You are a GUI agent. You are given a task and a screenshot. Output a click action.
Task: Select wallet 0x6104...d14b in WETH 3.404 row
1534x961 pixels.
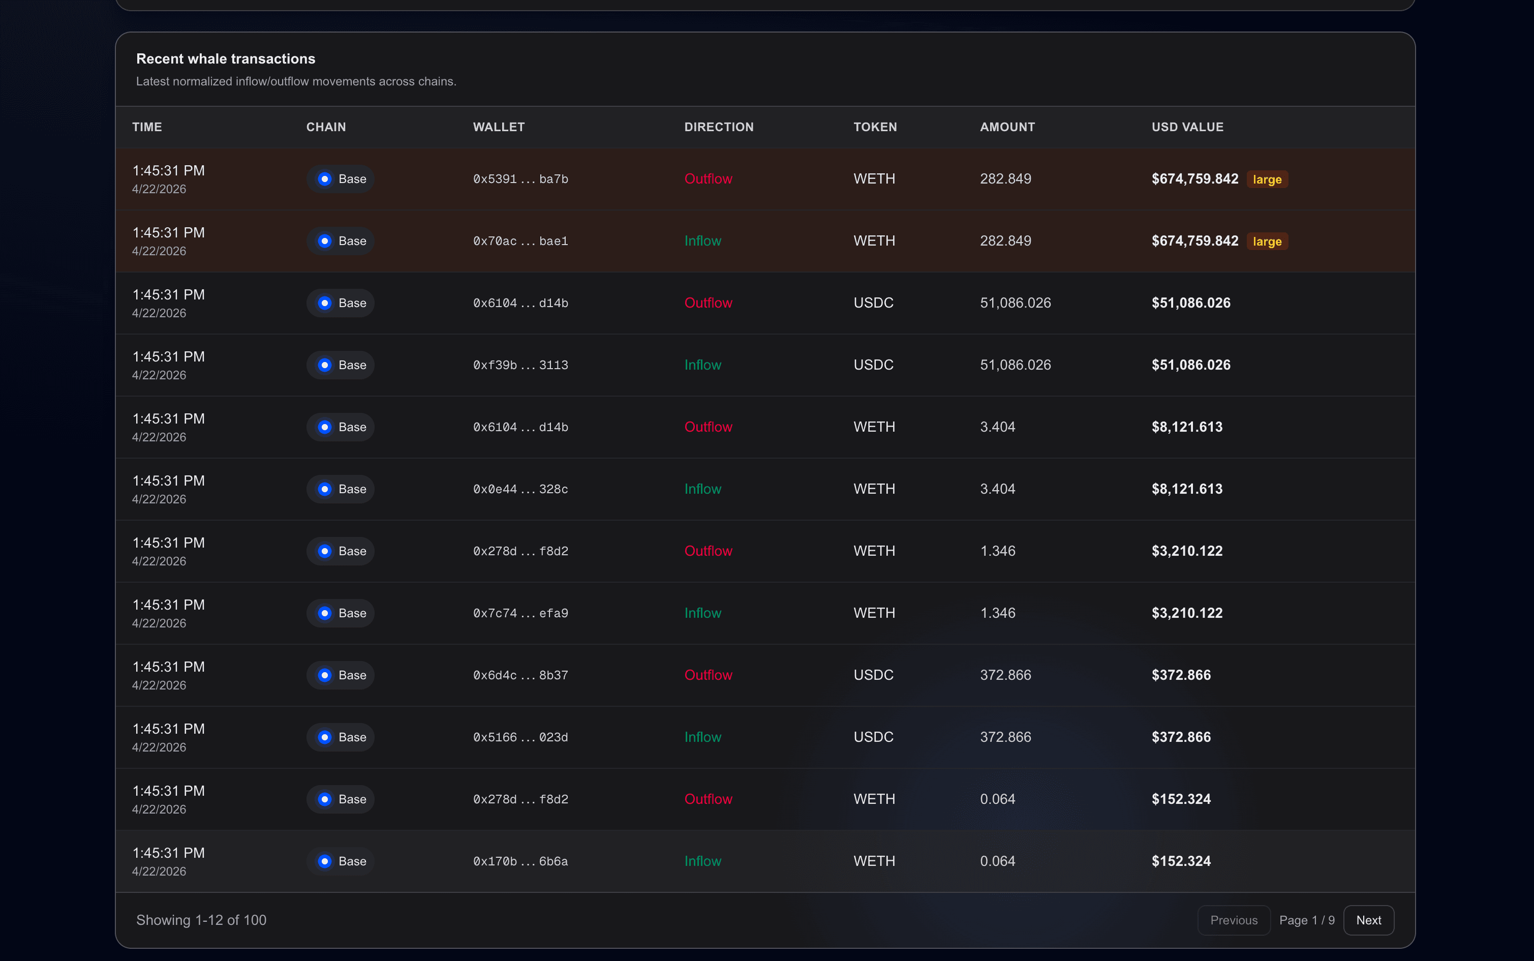[520, 427]
